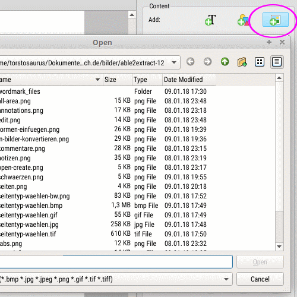The image size is (297, 297).
Task: Navigate to the parent directory with the green up arrow
Action: point(225,62)
